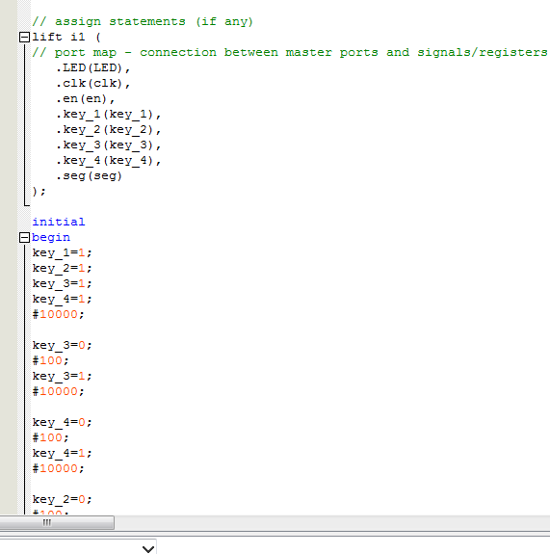550x554 pixels.
Task: Click the 'begin' keyword
Action: coord(51,237)
